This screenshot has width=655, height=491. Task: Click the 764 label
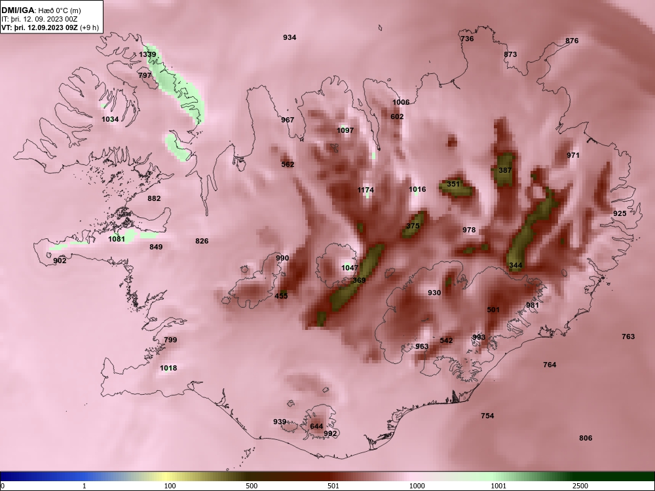(x=550, y=365)
